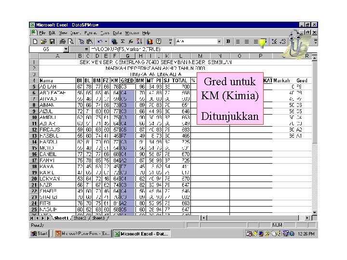The width and height of the screenshot is (347, 260).
Task: Click the formula bar VLOOKUP text
Action: (x=126, y=49)
